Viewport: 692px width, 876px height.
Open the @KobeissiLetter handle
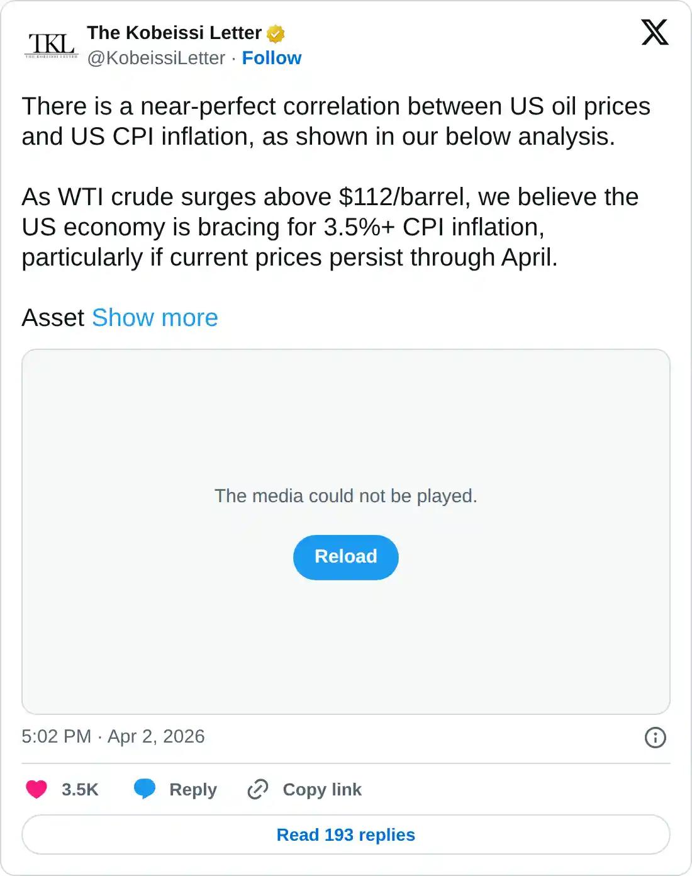(156, 58)
